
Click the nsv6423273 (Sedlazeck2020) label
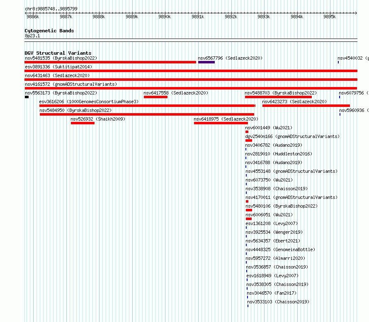click(x=295, y=102)
